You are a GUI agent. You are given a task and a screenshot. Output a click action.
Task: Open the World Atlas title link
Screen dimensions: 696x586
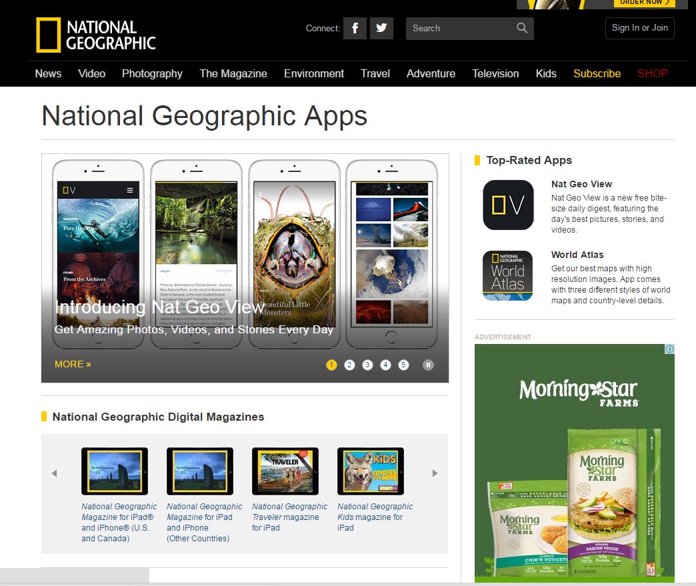(577, 255)
